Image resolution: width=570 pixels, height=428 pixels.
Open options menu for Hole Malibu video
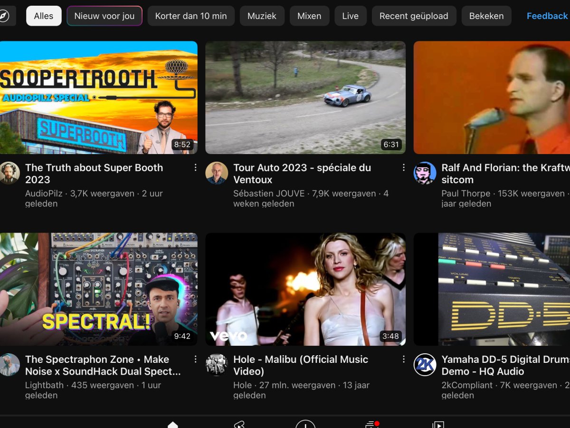tap(403, 359)
